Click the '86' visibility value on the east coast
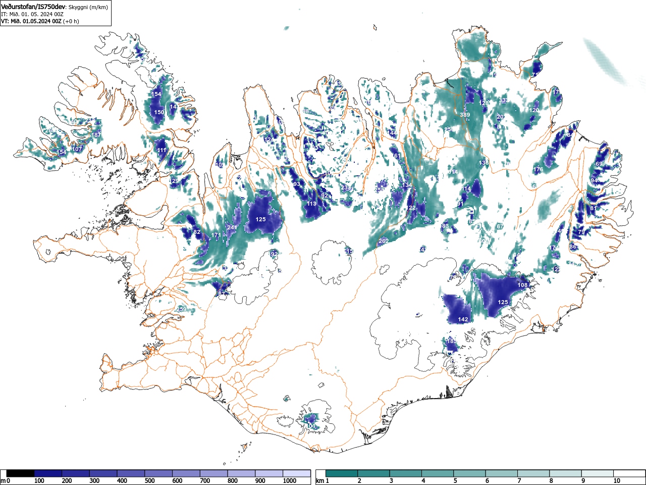The height and width of the screenshot is (485, 646). [573, 247]
